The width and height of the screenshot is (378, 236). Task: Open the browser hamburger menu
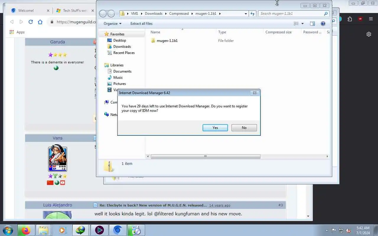tap(371, 19)
